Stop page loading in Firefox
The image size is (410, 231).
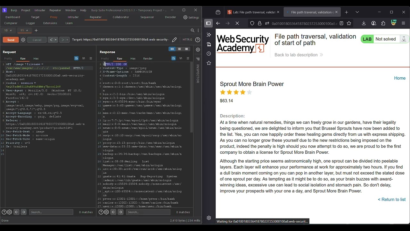click(x=237, y=23)
